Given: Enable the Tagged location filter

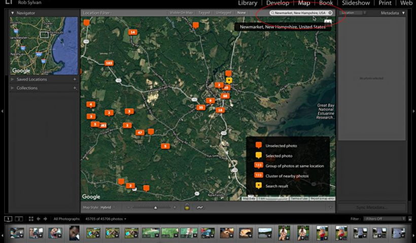Looking at the screenshot, I should click(x=204, y=13).
